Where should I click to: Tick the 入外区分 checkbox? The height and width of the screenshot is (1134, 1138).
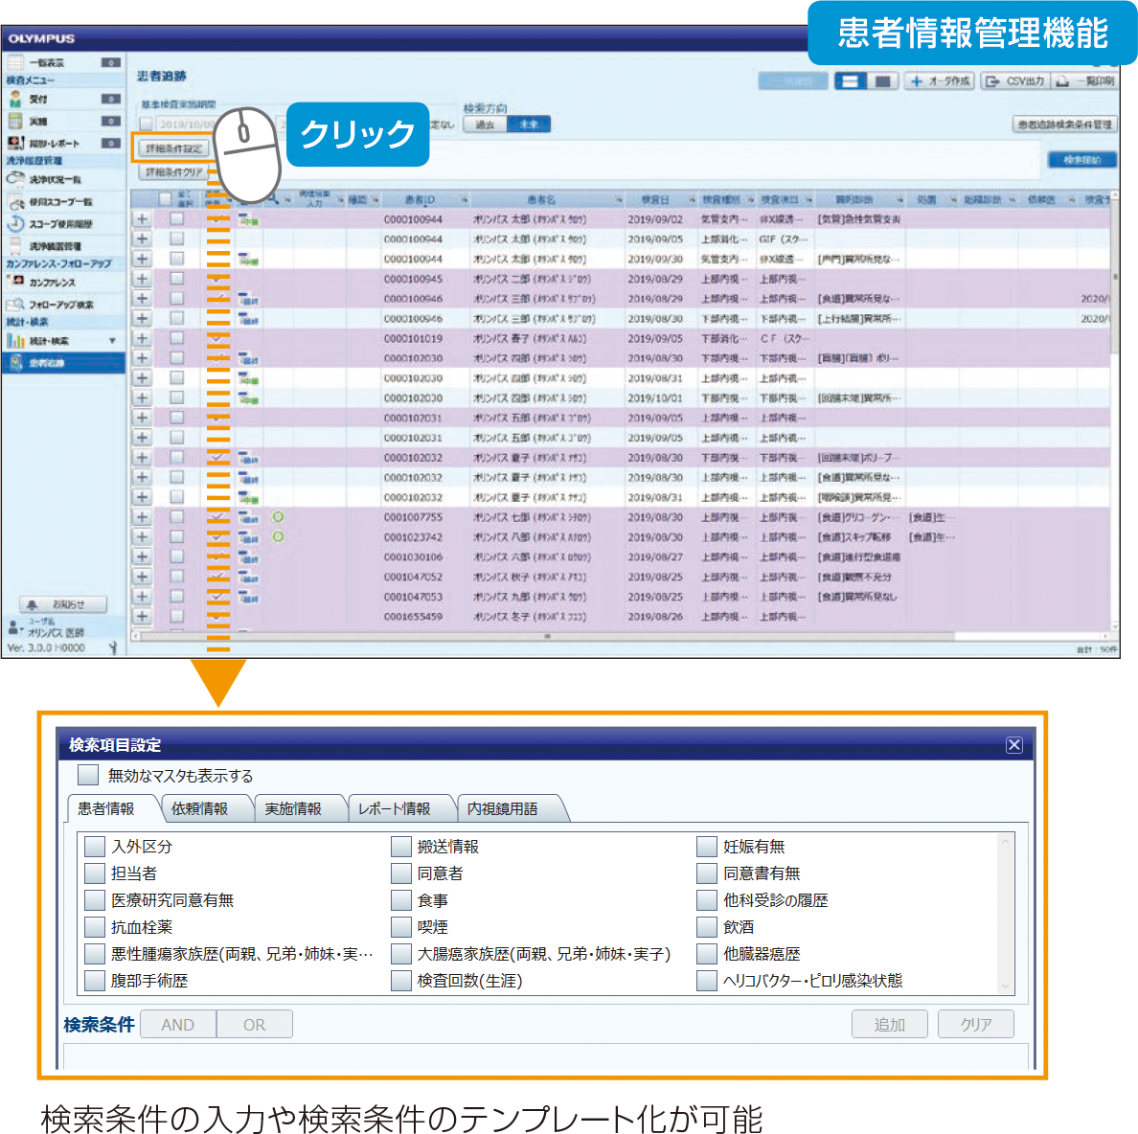94,847
